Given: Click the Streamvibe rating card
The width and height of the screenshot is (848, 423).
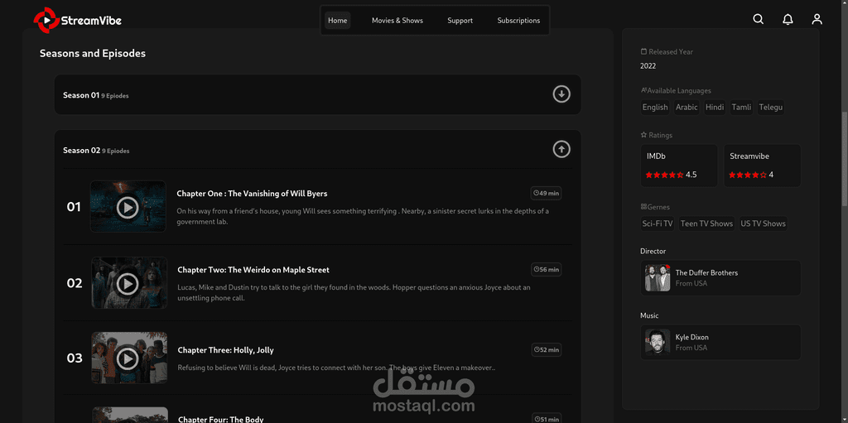Looking at the screenshot, I should point(762,166).
